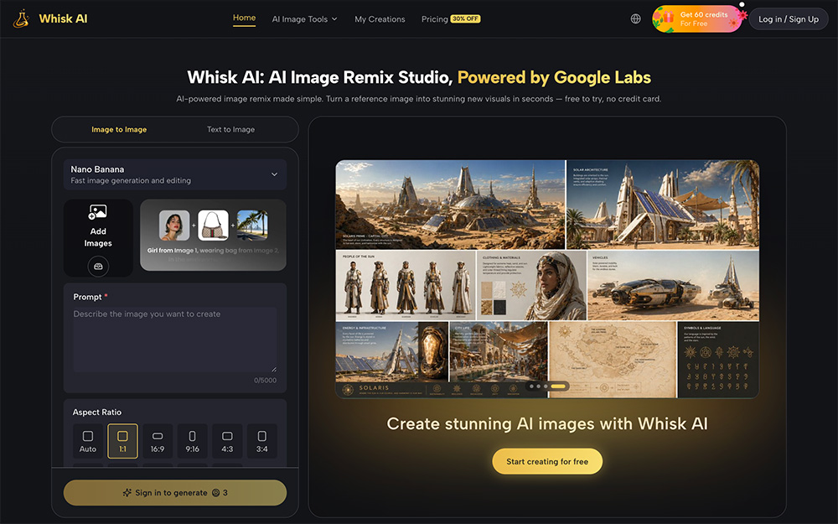The width and height of the screenshot is (838, 524).
Task: Click the girl portrait example thumbnail
Action: tap(174, 225)
